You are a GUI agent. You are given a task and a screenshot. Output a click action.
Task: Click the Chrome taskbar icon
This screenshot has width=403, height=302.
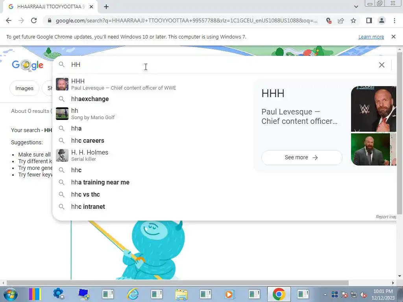(279, 294)
